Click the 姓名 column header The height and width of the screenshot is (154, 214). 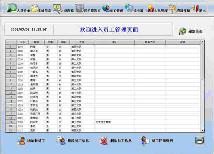pyautogui.click(x=37, y=42)
